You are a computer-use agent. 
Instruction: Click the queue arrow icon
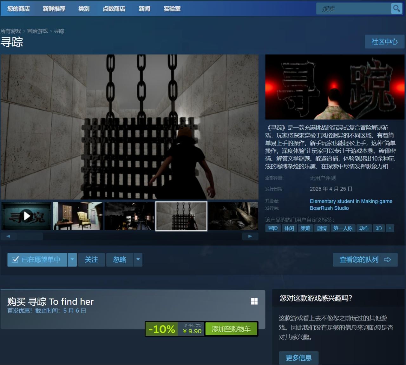(387, 260)
